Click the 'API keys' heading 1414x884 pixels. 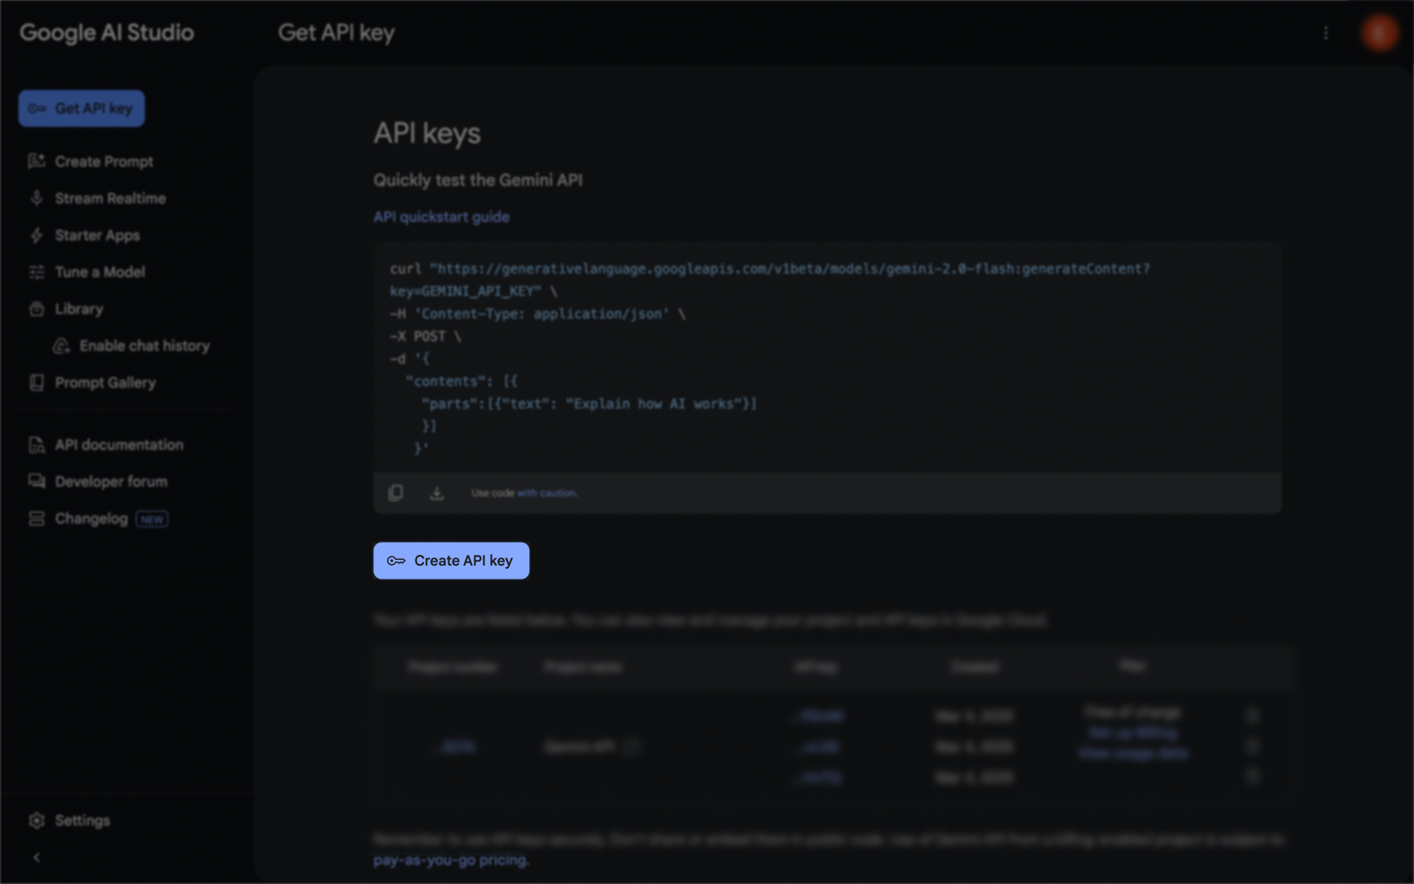click(427, 133)
